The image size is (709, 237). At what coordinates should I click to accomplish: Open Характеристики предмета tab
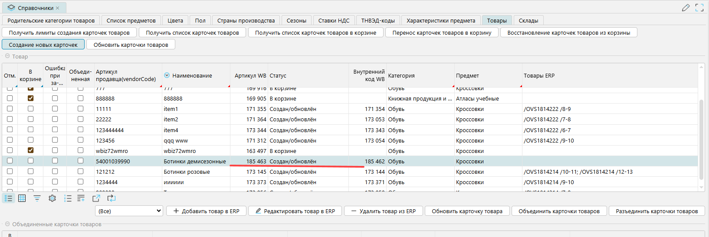coord(441,20)
